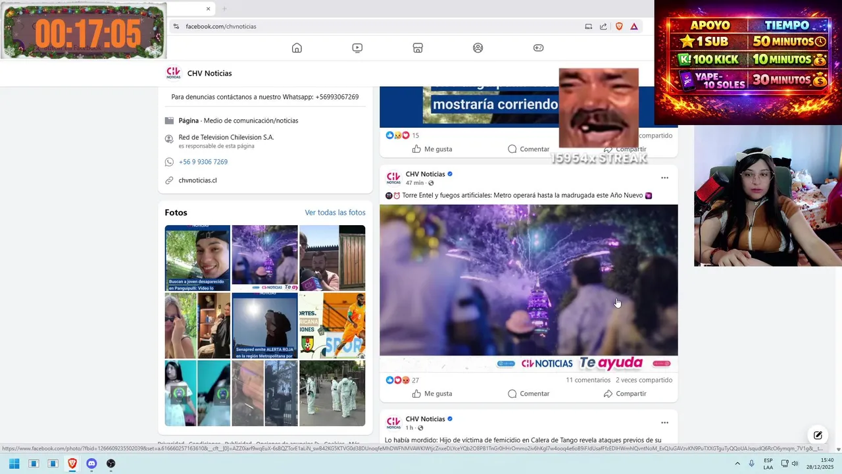This screenshot has width=842, height=474.
Task: Open the Senapred ALERTA ROJA photo thumbnail
Action: tap(264, 326)
